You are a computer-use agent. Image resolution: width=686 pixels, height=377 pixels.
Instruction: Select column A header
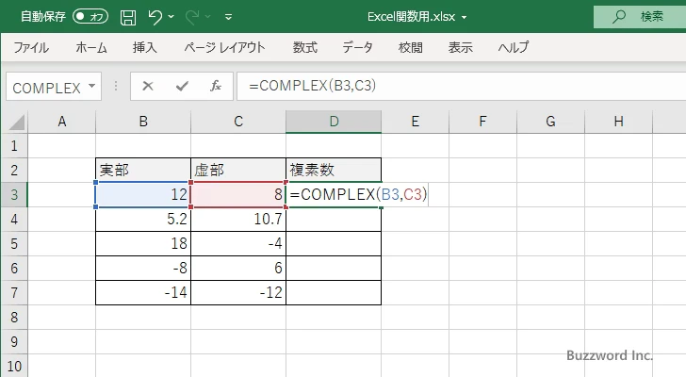61,122
